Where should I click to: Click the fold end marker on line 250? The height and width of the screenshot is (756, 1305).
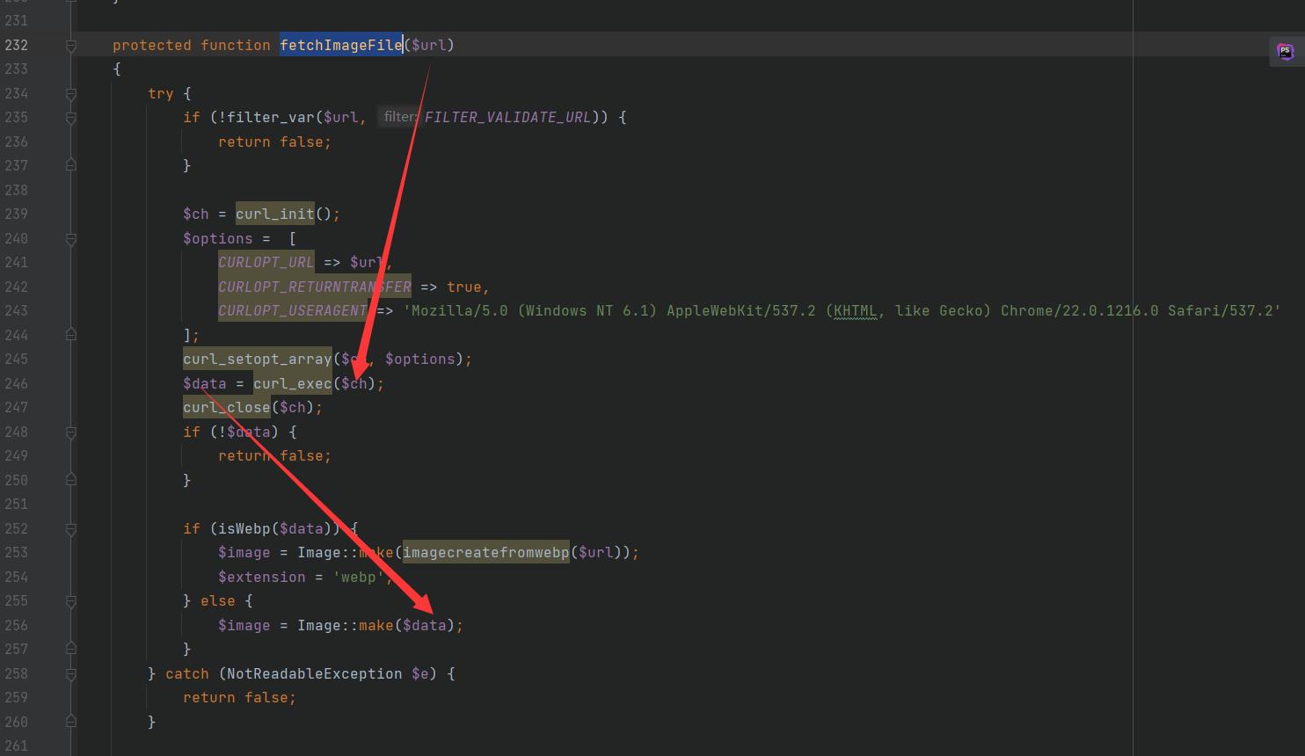[x=71, y=480]
